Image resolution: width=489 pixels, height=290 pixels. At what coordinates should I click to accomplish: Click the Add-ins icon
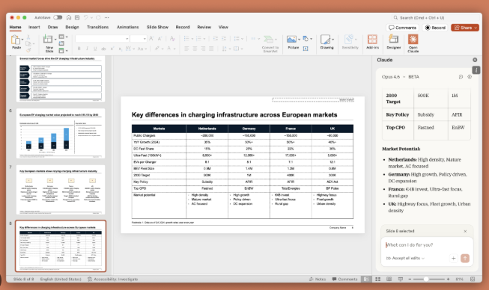click(x=372, y=42)
